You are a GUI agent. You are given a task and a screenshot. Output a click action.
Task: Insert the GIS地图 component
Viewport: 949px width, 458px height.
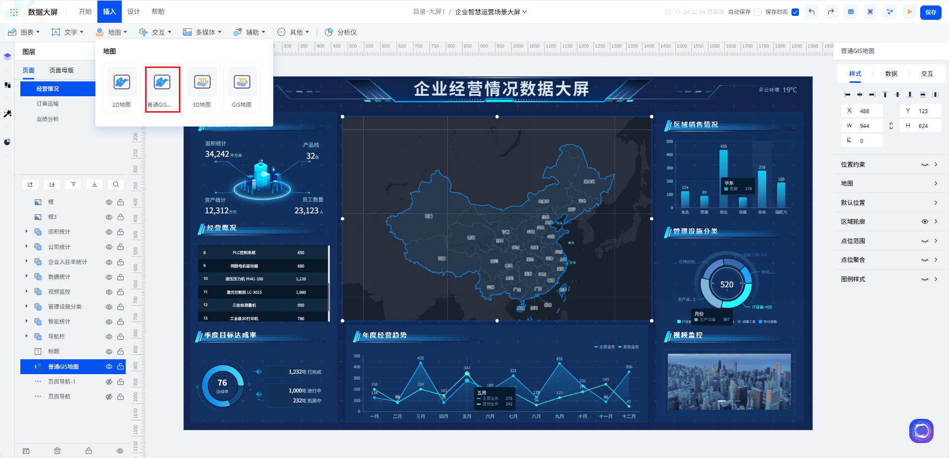242,88
